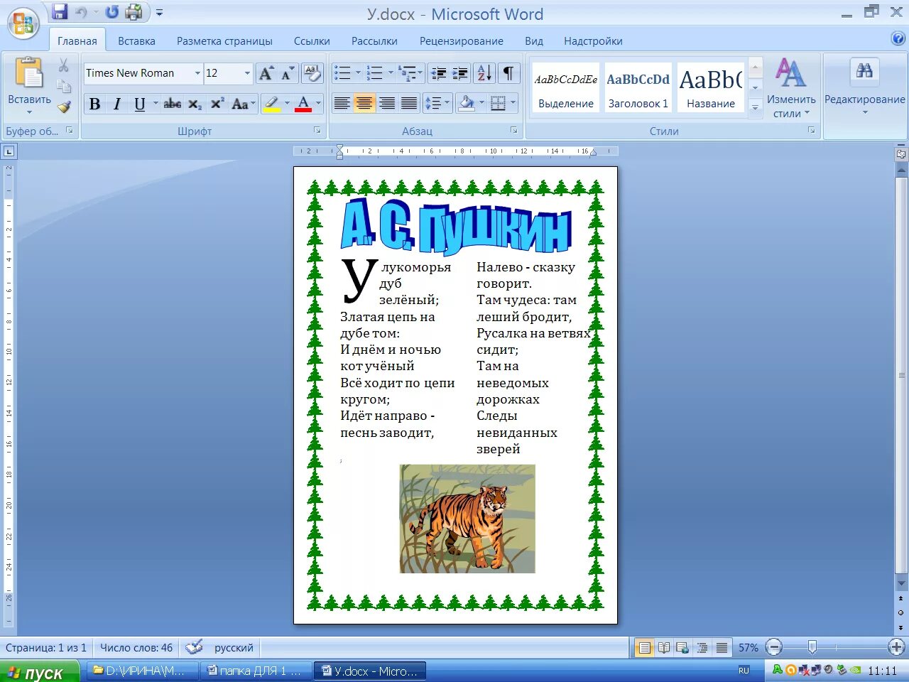Apply the Заголовок 1 style

coord(638,87)
